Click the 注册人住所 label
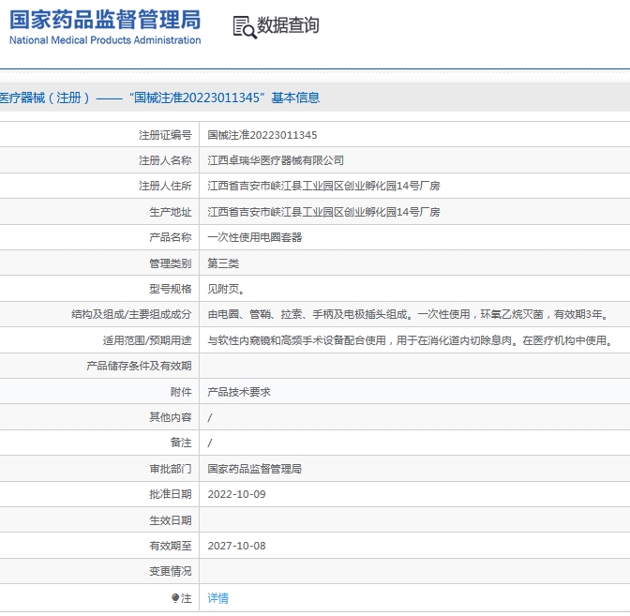This screenshot has width=630, height=616. coord(165,186)
